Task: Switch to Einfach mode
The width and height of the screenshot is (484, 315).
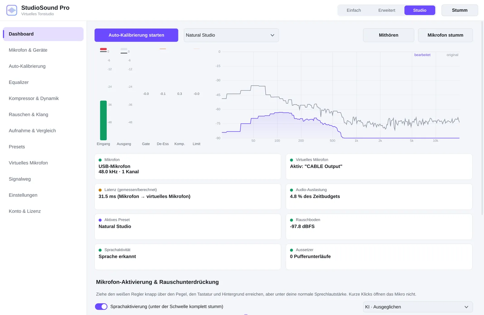Action: pyautogui.click(x=354, y=10)
